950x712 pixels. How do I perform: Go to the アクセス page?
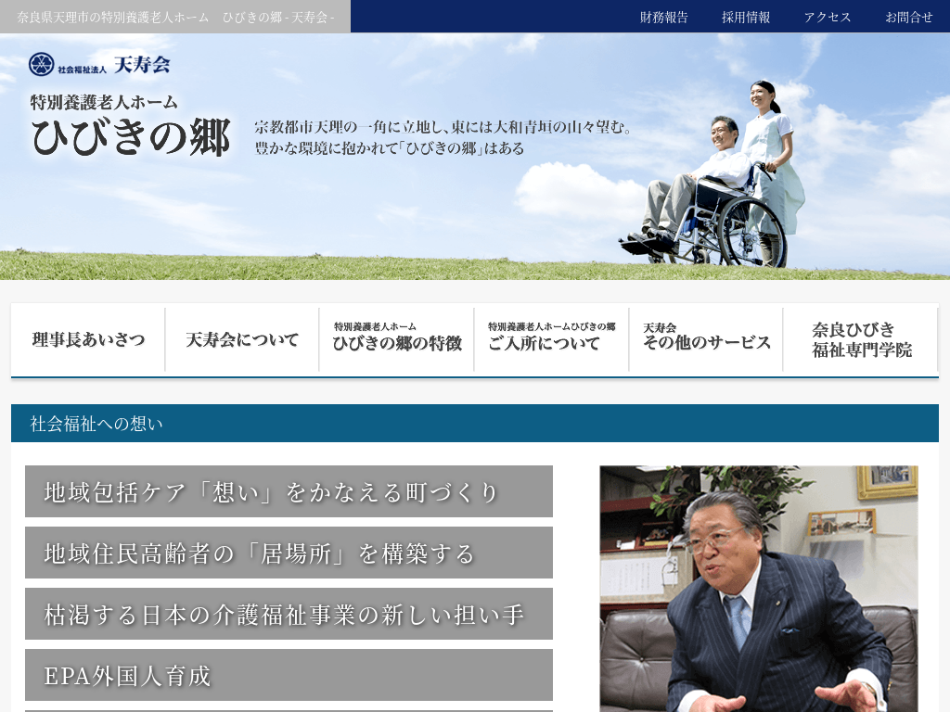(828, 17)
